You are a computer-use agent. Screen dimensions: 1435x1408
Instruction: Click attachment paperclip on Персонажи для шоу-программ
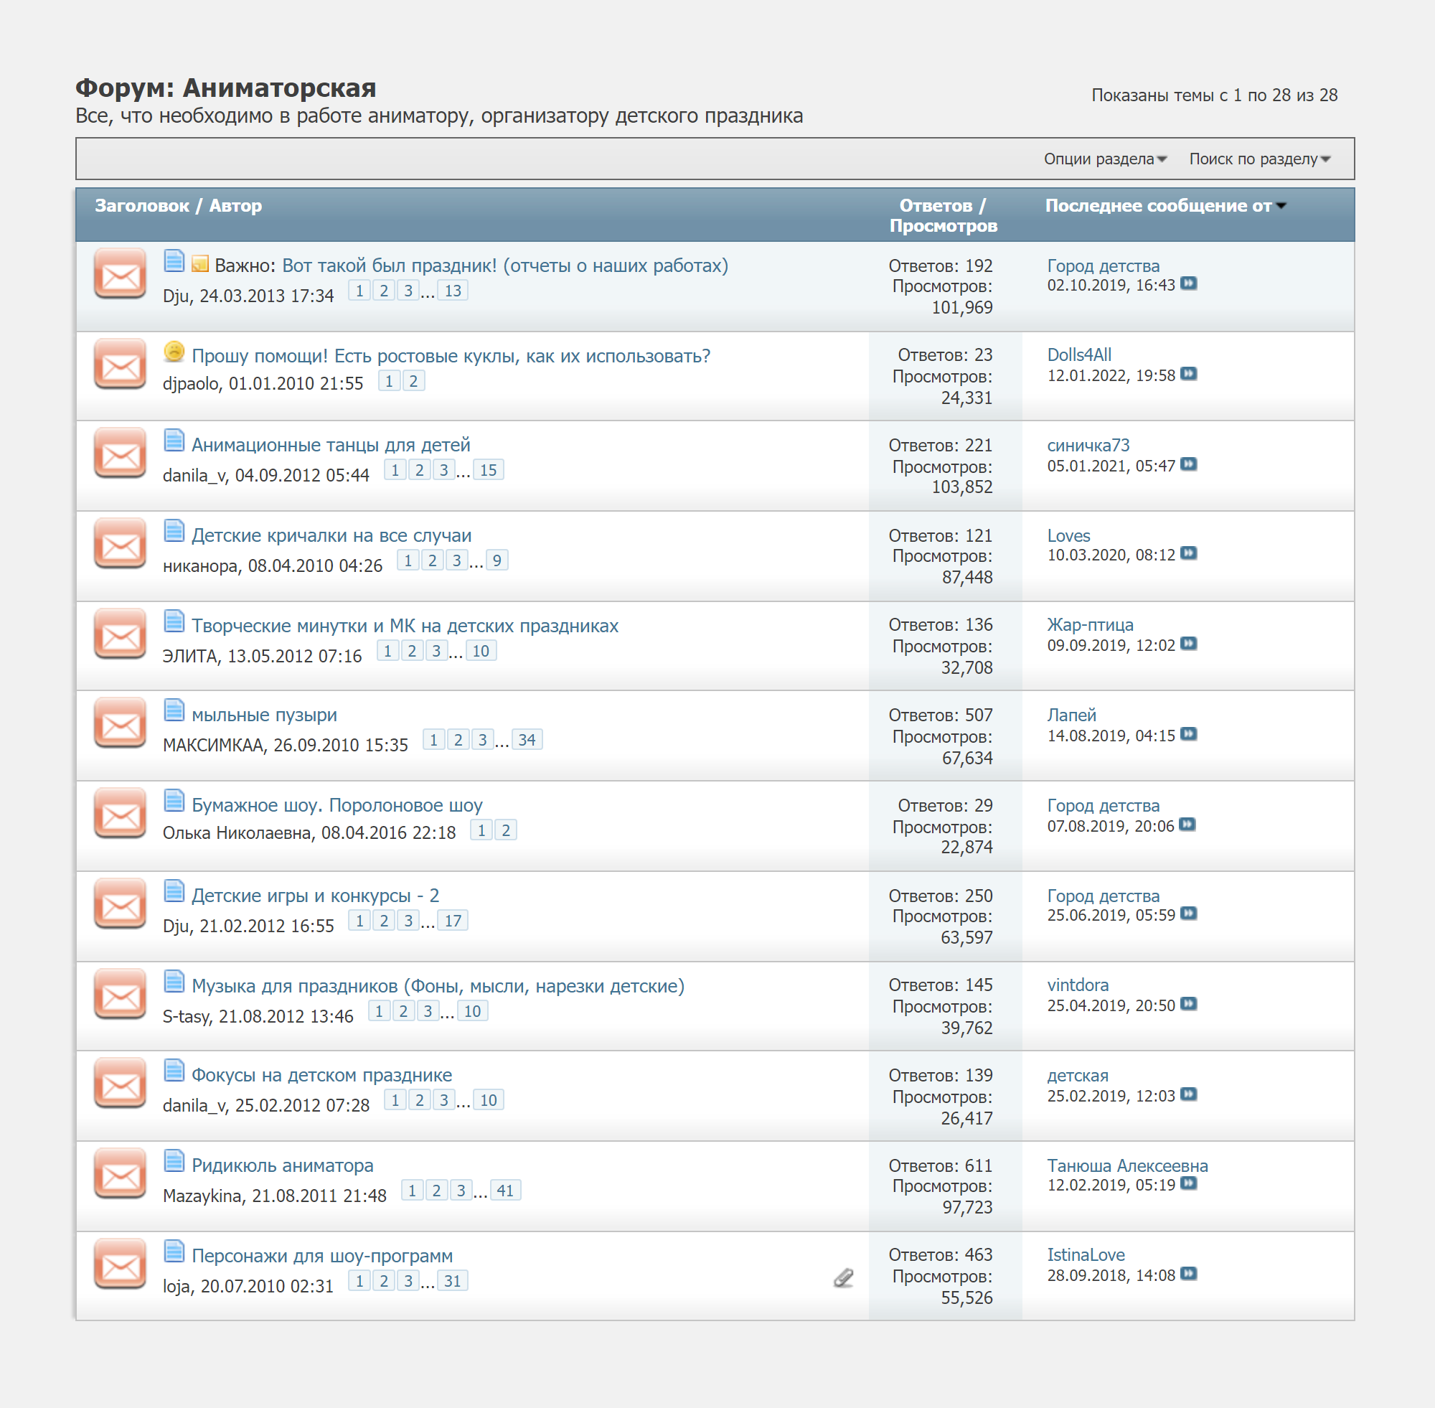(x=844, y=1278)
